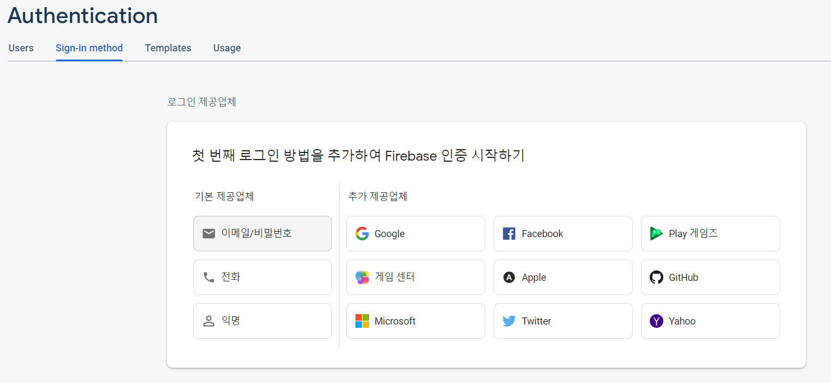831x383 pixels.
Task: Choose the 전화 provider button
Action: [x=263, y=277]
